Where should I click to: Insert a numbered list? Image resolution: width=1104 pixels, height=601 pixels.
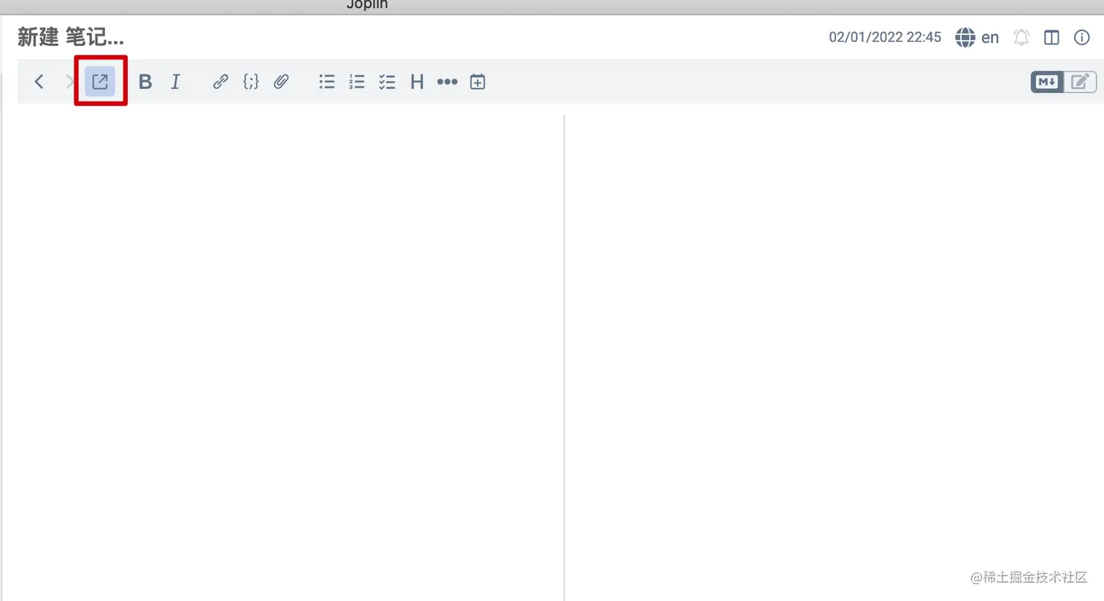coord(357,82)
